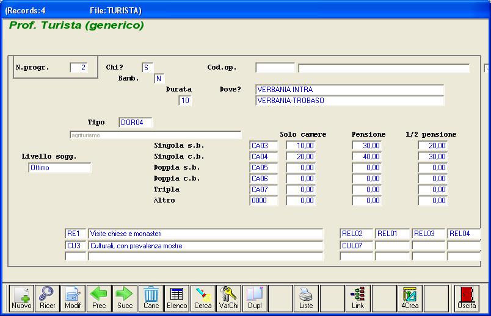The height and width of the screenshot is (316, 491).
Task: Click the Livello sogg. Ottimo field
Action: [x=60, y=168]
